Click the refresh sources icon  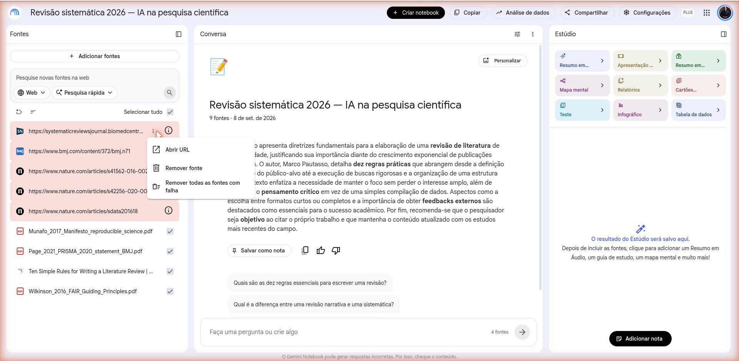click(x=19, y=112)
